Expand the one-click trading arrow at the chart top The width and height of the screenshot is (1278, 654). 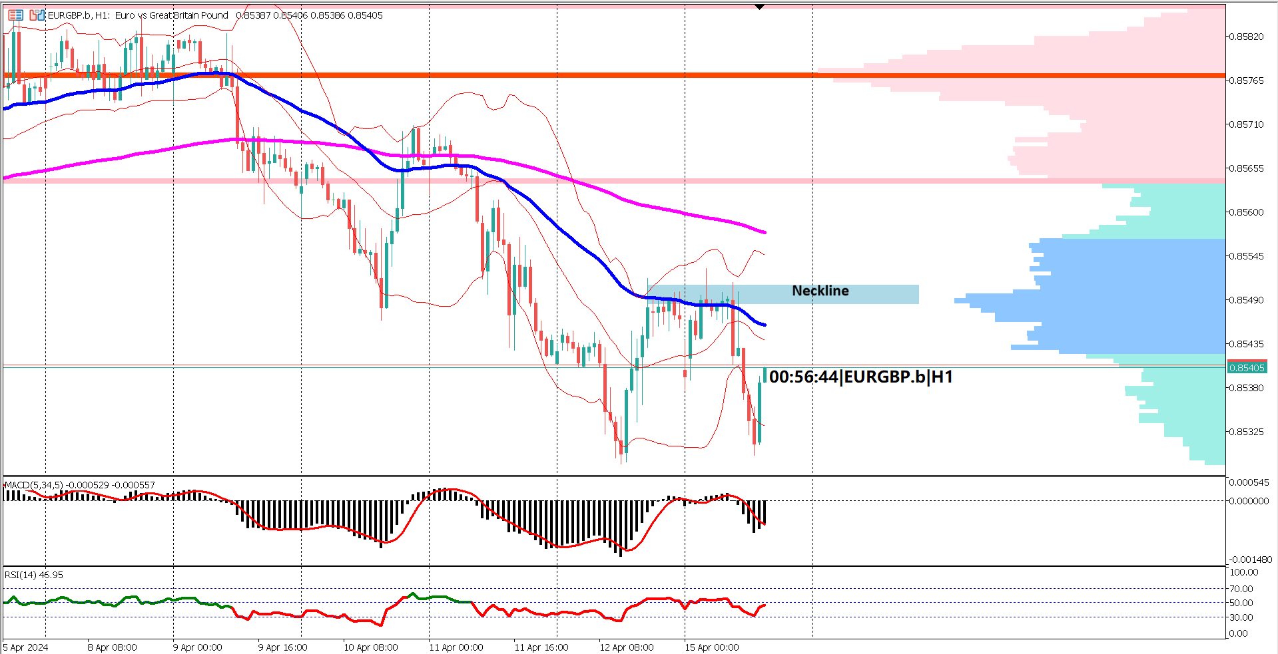point(759,6)
